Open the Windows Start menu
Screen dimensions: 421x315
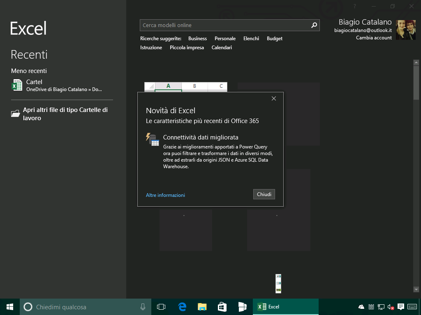coord(10,307)
